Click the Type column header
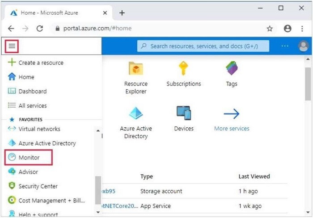This screenshot has height=218, width=313. (147, 176)
